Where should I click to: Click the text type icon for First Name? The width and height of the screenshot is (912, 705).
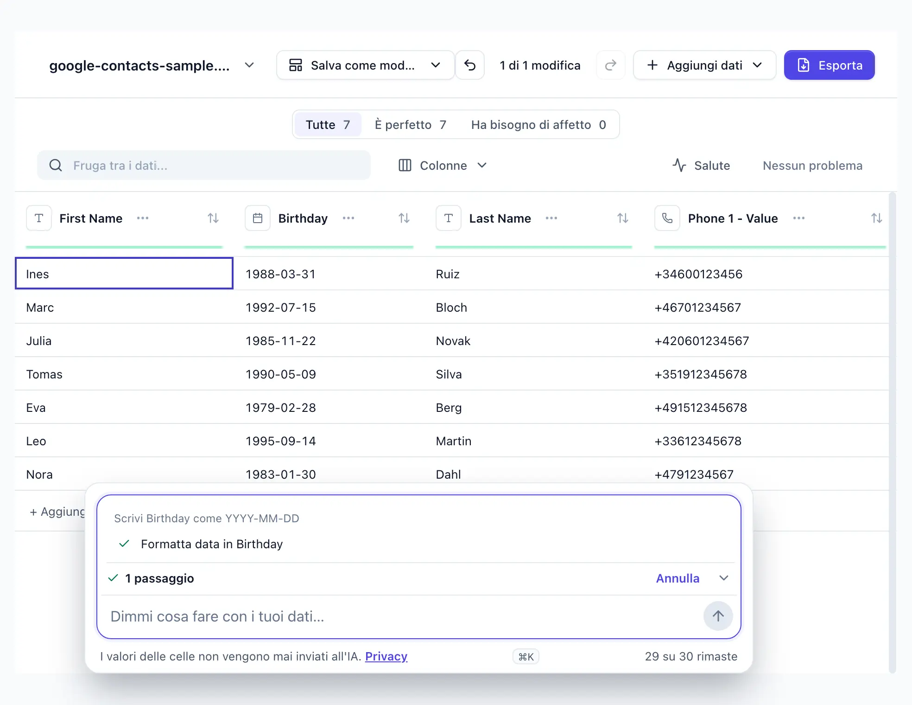(x=39, y=218)
